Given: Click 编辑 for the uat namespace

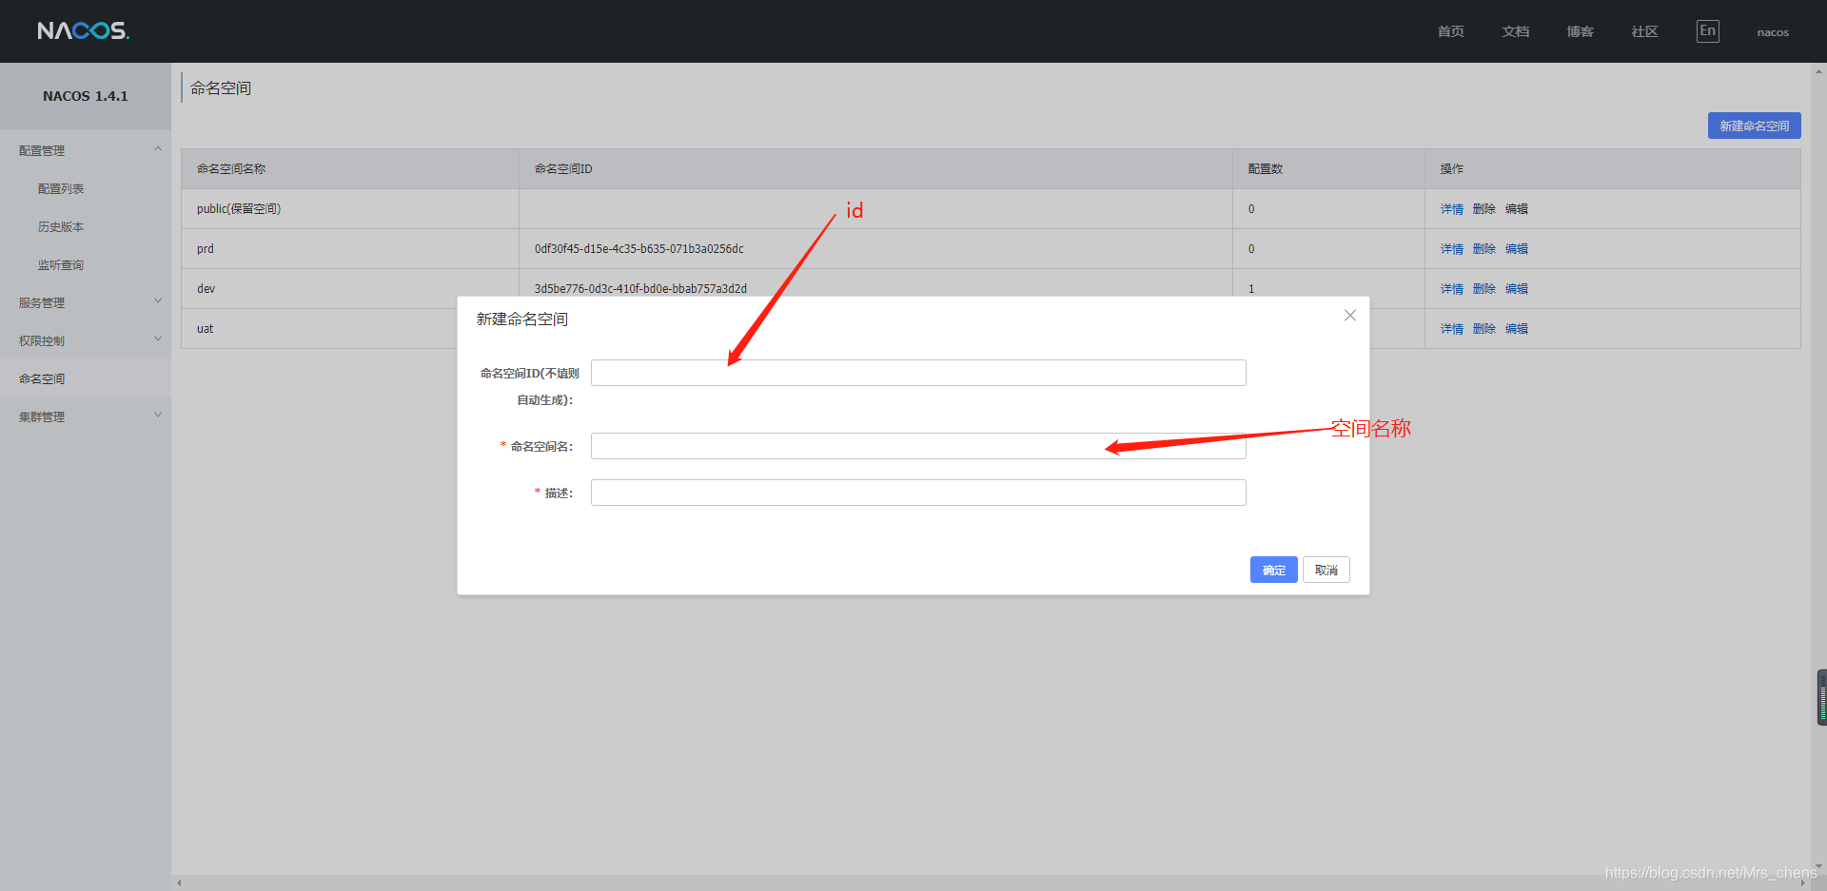Looking at the screenshot, I should 1516,329.
